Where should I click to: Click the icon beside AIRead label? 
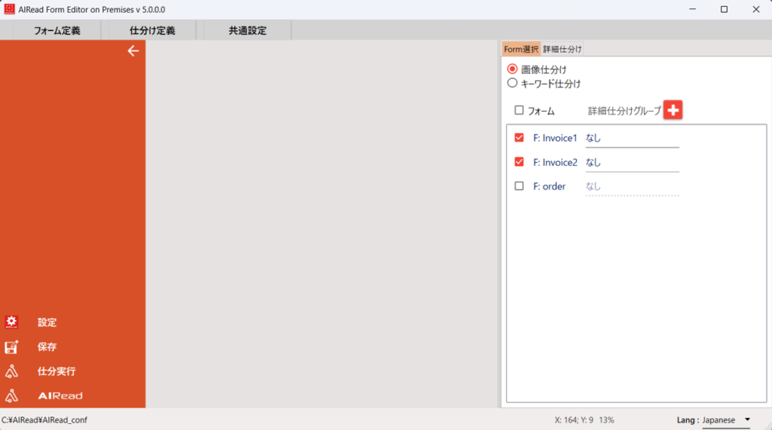point(11,395)
